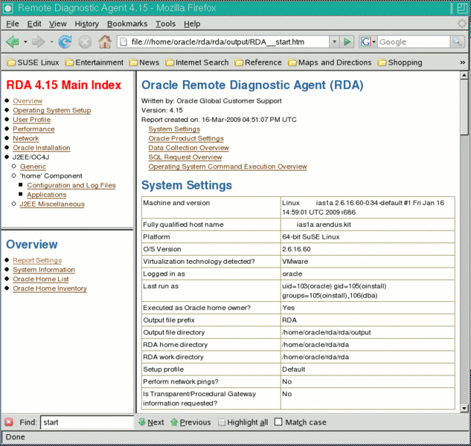Open Configuration and Log Files link
This screenshot has height=446, width=471.
click(71, 185)
